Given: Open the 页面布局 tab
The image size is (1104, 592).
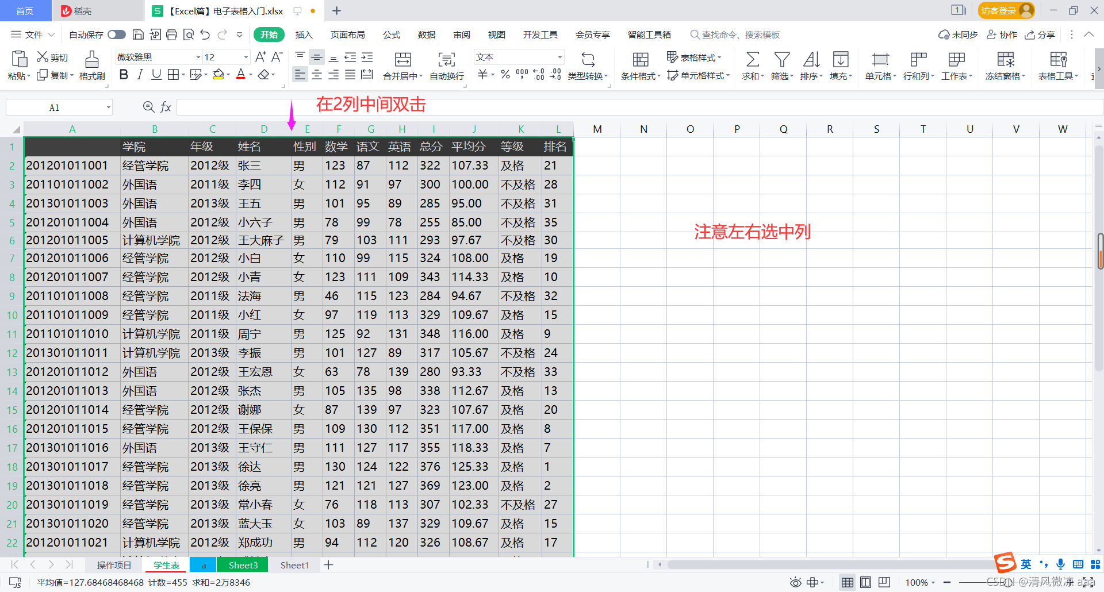Looking at the screenshot, I should pos(347,34).
